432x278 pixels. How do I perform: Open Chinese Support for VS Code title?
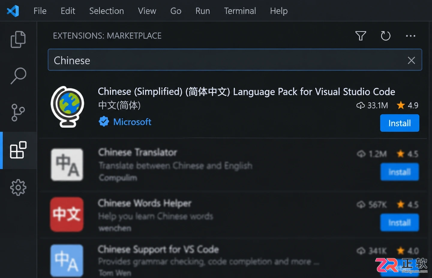click(x=158, y=249)
